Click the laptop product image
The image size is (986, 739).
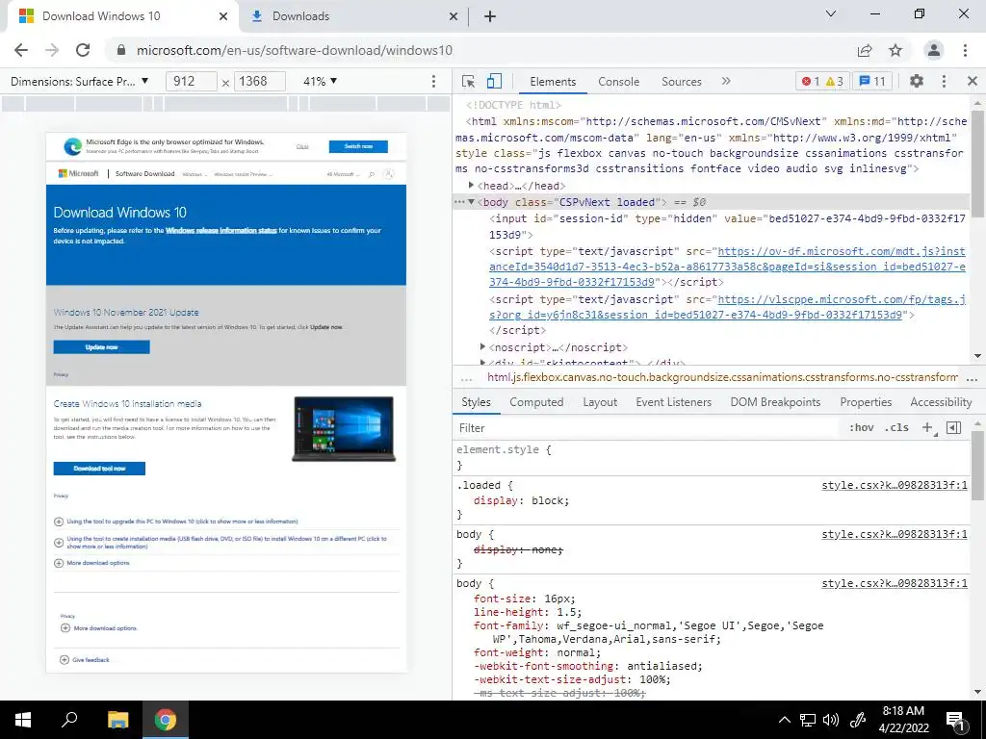pyautogui.click(x=344, y=428)
